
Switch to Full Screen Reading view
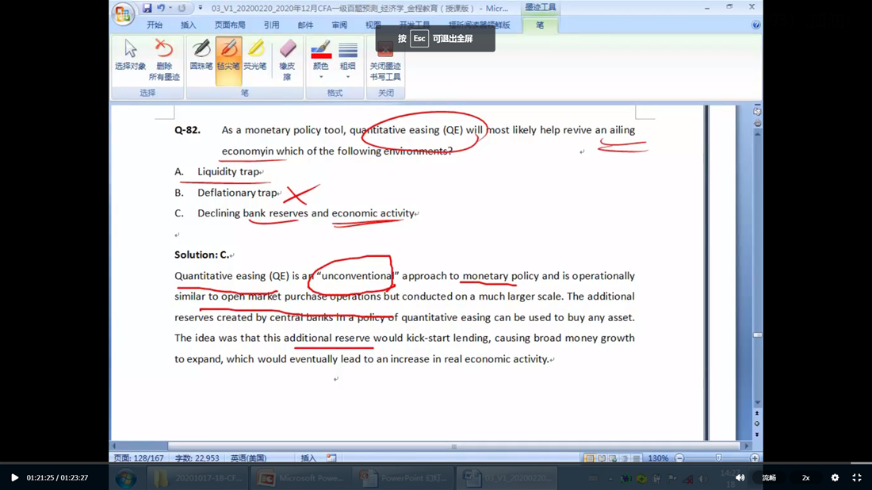pyautogui.click(x=601, y=458)
